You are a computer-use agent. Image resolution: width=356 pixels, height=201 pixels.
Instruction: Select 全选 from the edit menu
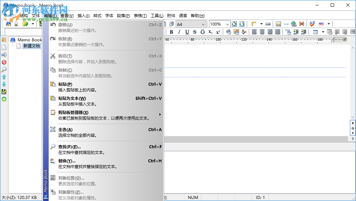pyautogui.click(x=67, y=129)
